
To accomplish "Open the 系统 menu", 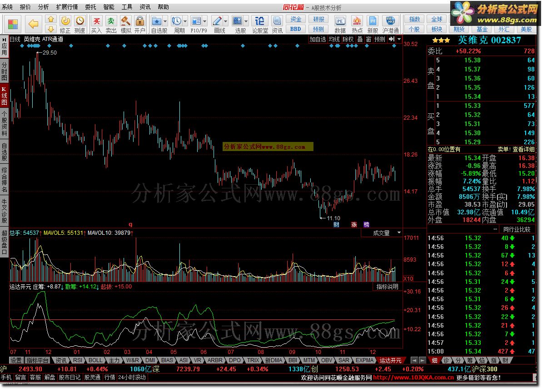I will (x=7, y=7).
